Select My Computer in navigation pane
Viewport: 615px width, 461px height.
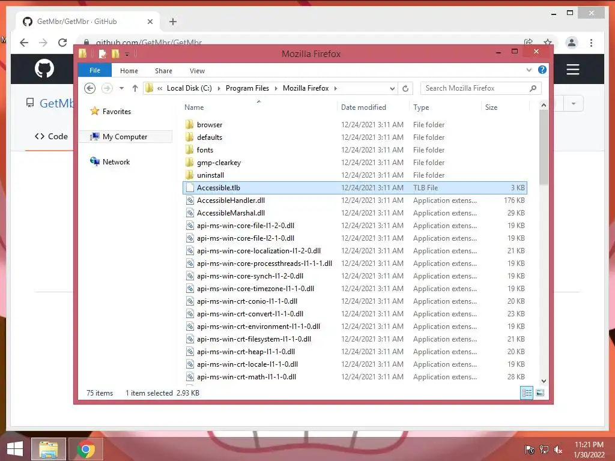point(125,136)
